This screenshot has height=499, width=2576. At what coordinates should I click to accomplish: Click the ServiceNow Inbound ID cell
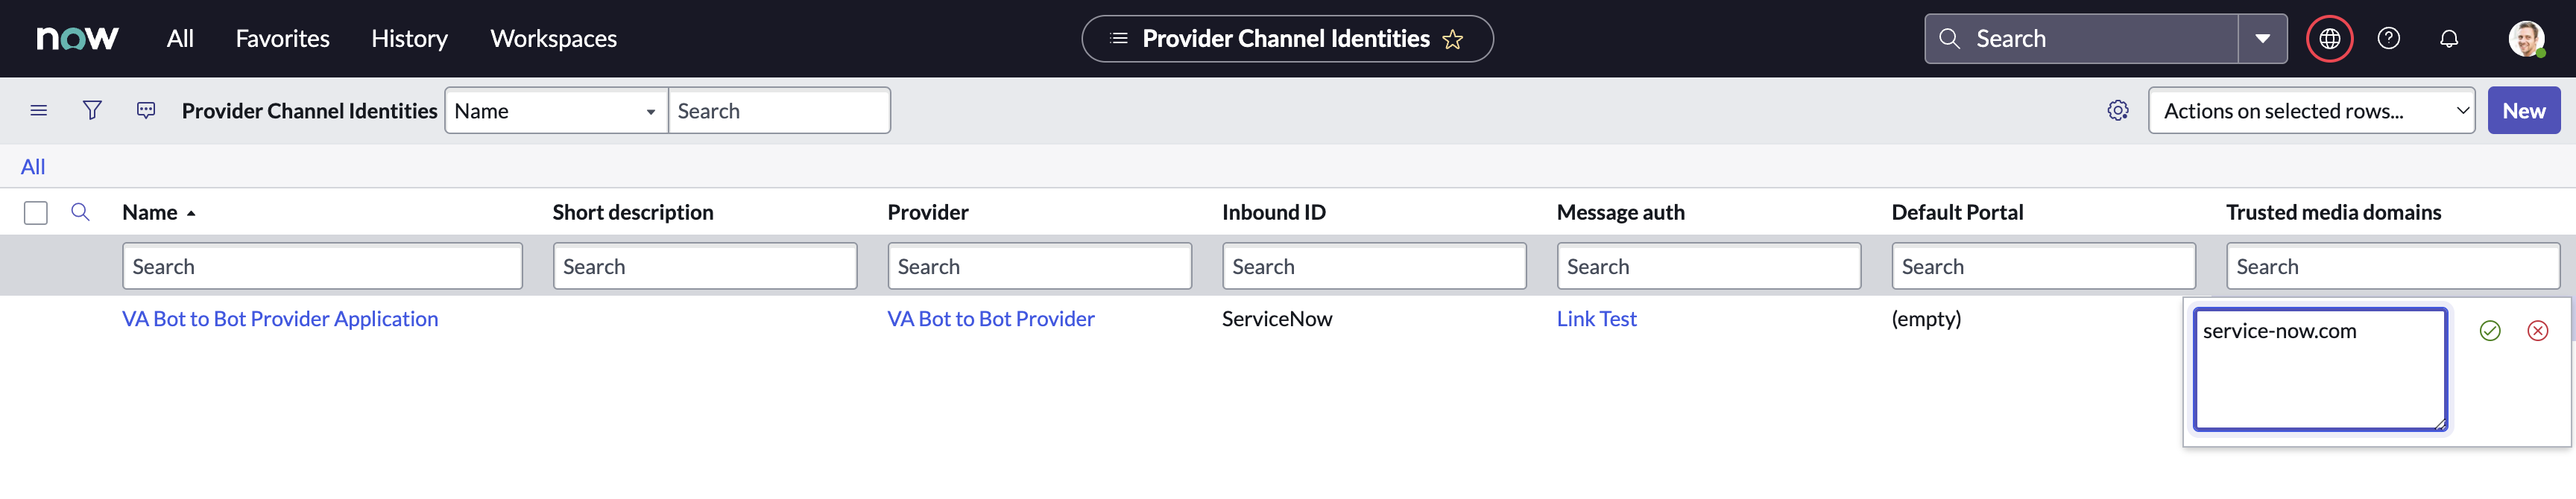coord(1277,319)
